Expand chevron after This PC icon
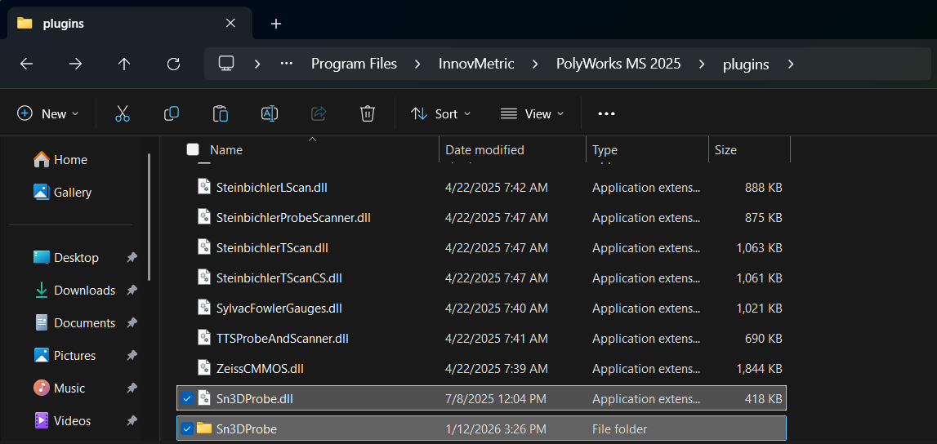Image resolution: width=937 pixels, height=444 pixels. 257,64
